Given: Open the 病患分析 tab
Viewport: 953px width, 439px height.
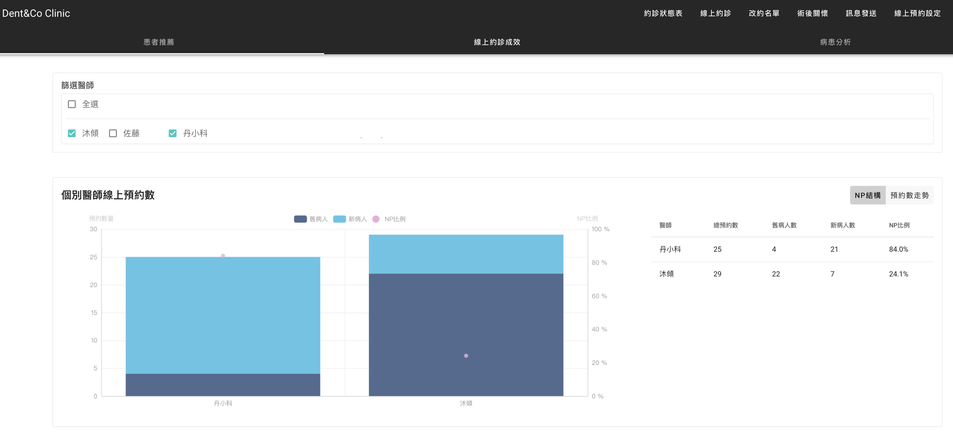Looking at the screenshot, I should coord(835,42).
